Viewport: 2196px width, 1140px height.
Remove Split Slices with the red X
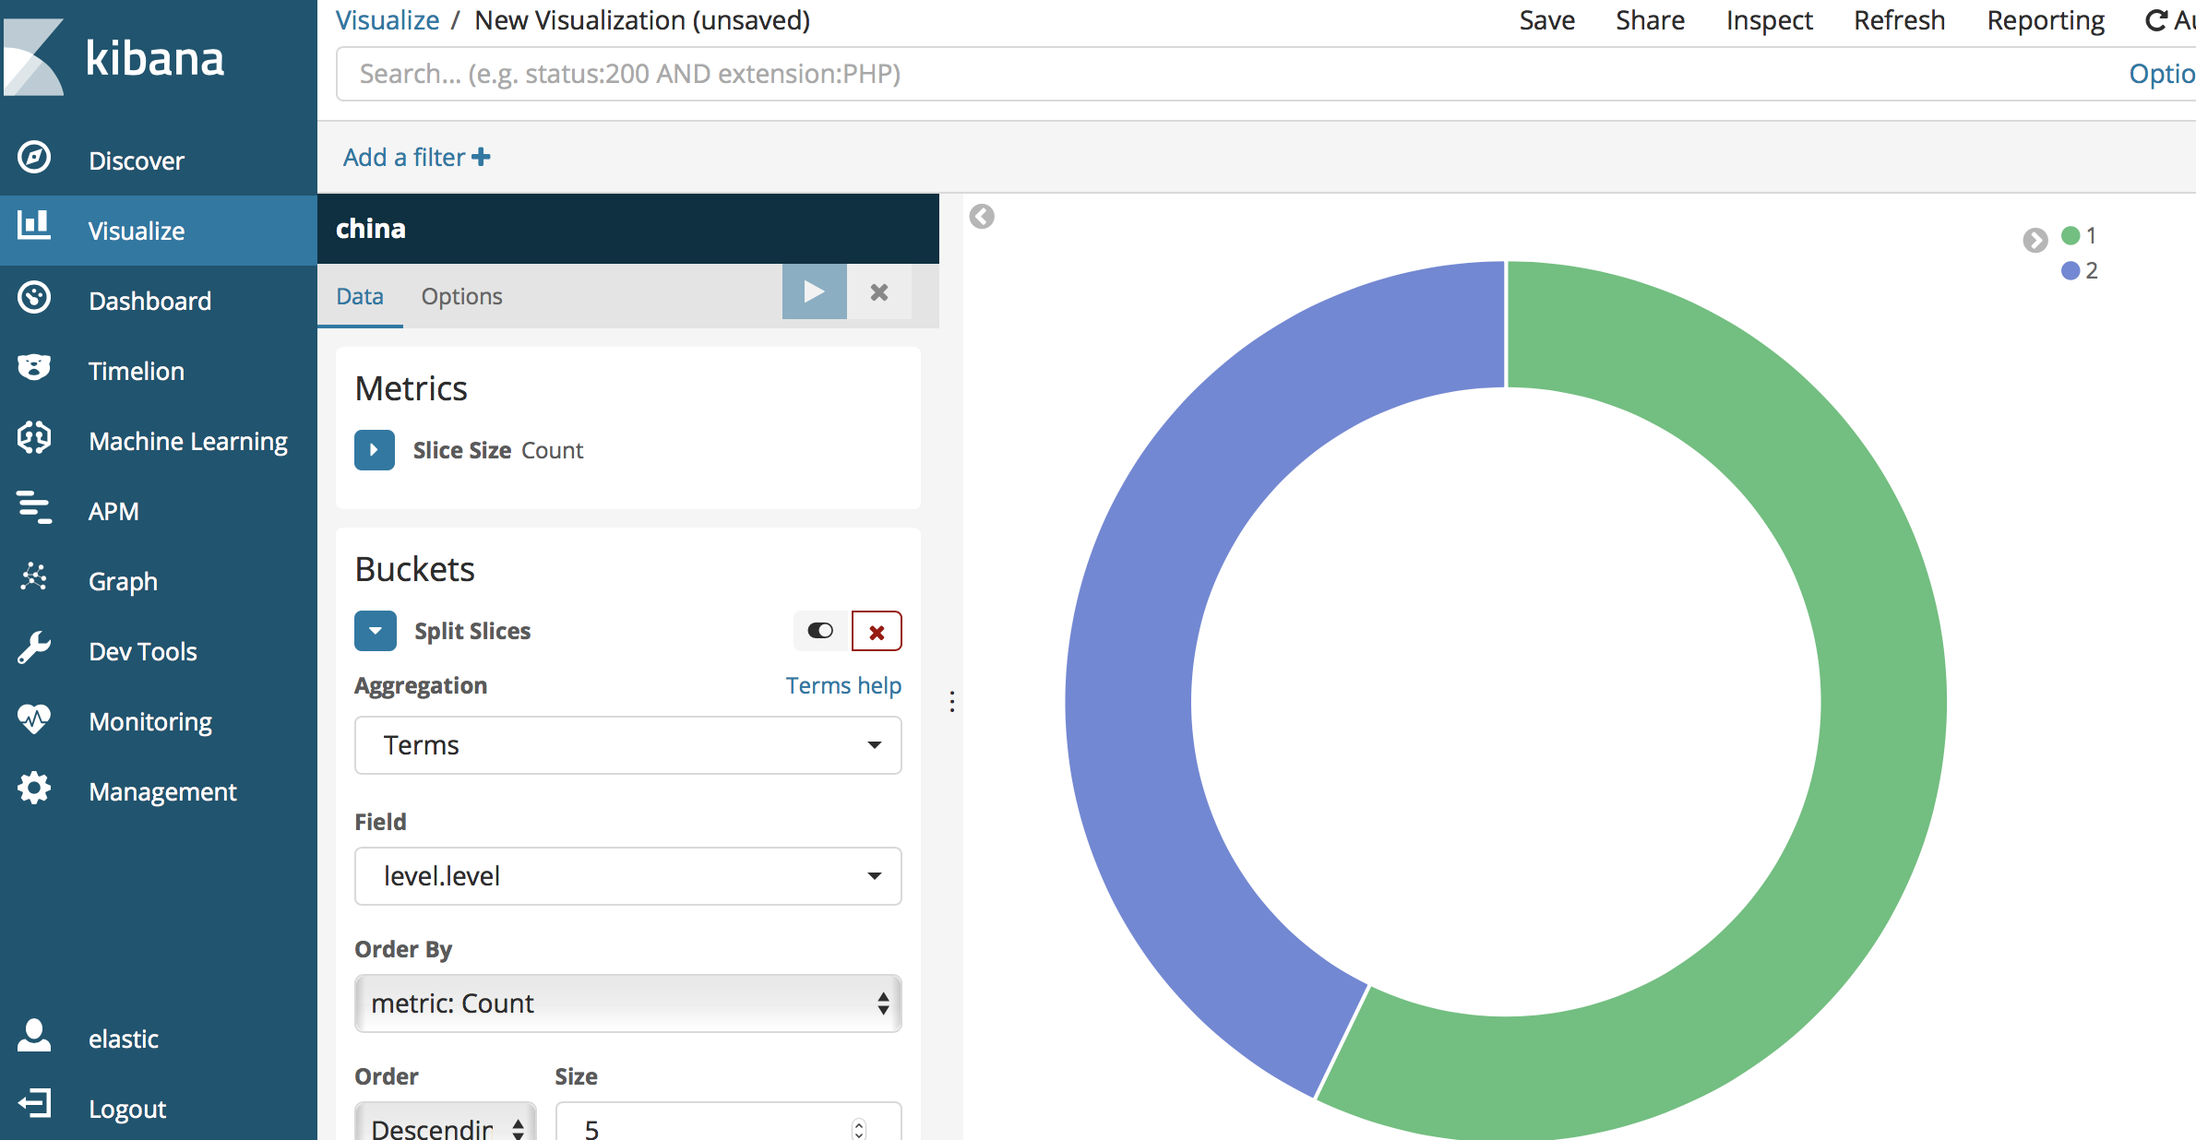[877, 632]
